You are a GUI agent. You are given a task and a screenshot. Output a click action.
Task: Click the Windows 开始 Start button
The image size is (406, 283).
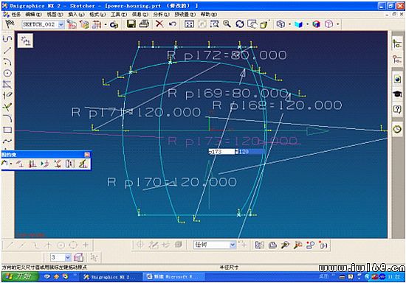point(20,276)
